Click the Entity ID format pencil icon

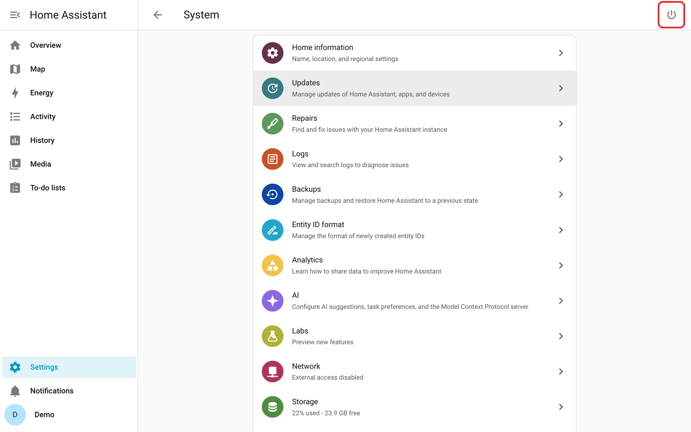click(x=273, y=230)
